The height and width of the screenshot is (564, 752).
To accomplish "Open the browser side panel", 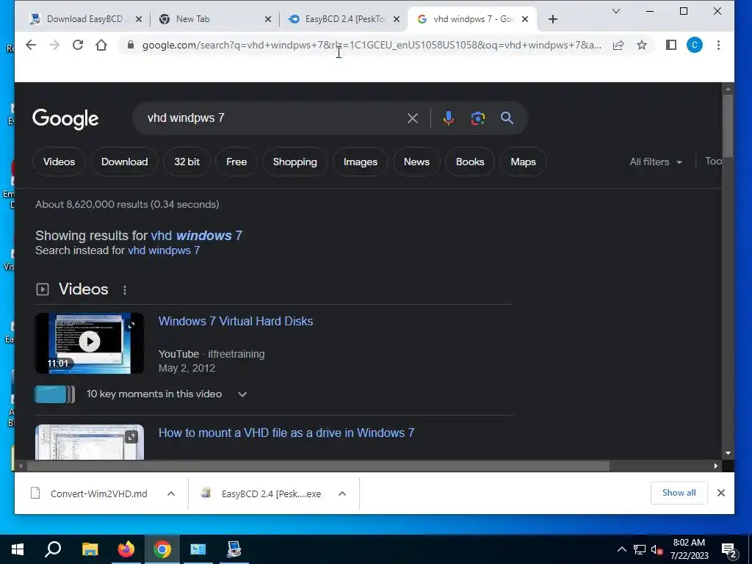I will (671, 45).
